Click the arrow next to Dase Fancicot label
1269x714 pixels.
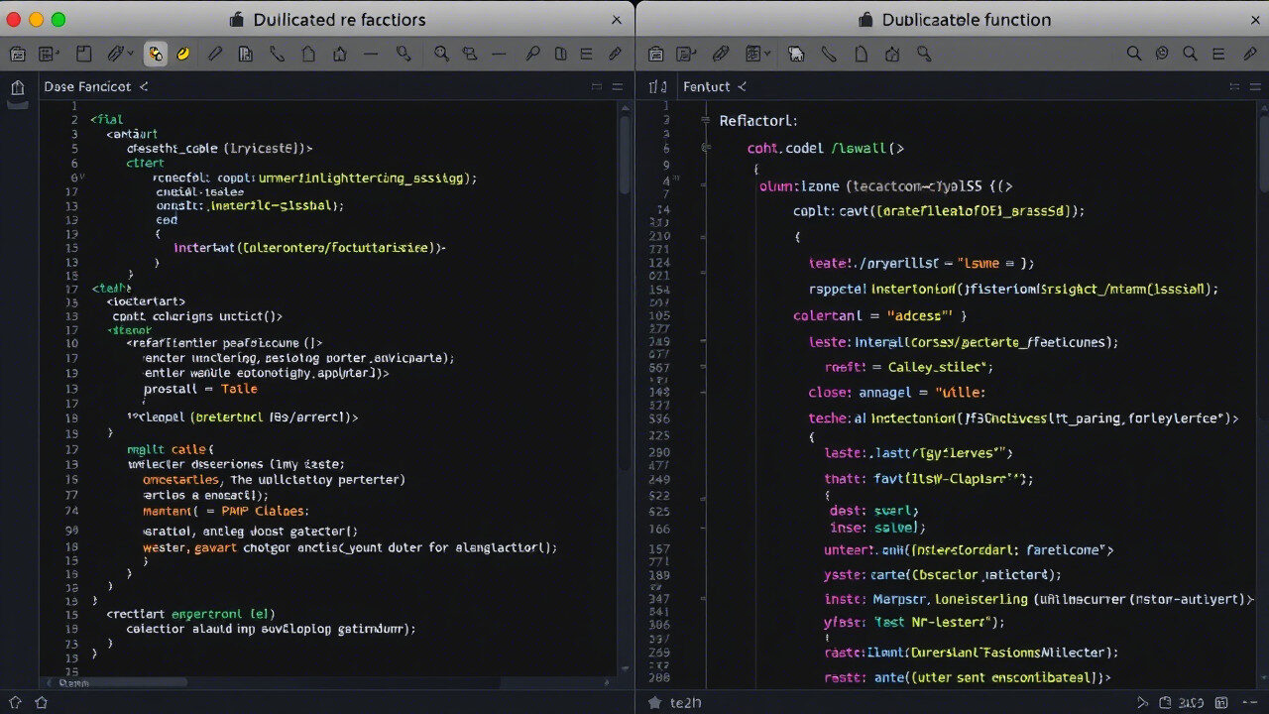(144, 86)
